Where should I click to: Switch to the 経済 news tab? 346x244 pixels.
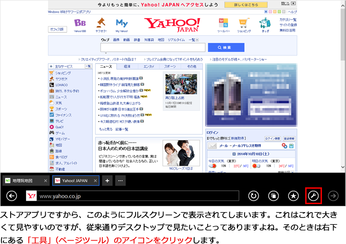point(127,66)
